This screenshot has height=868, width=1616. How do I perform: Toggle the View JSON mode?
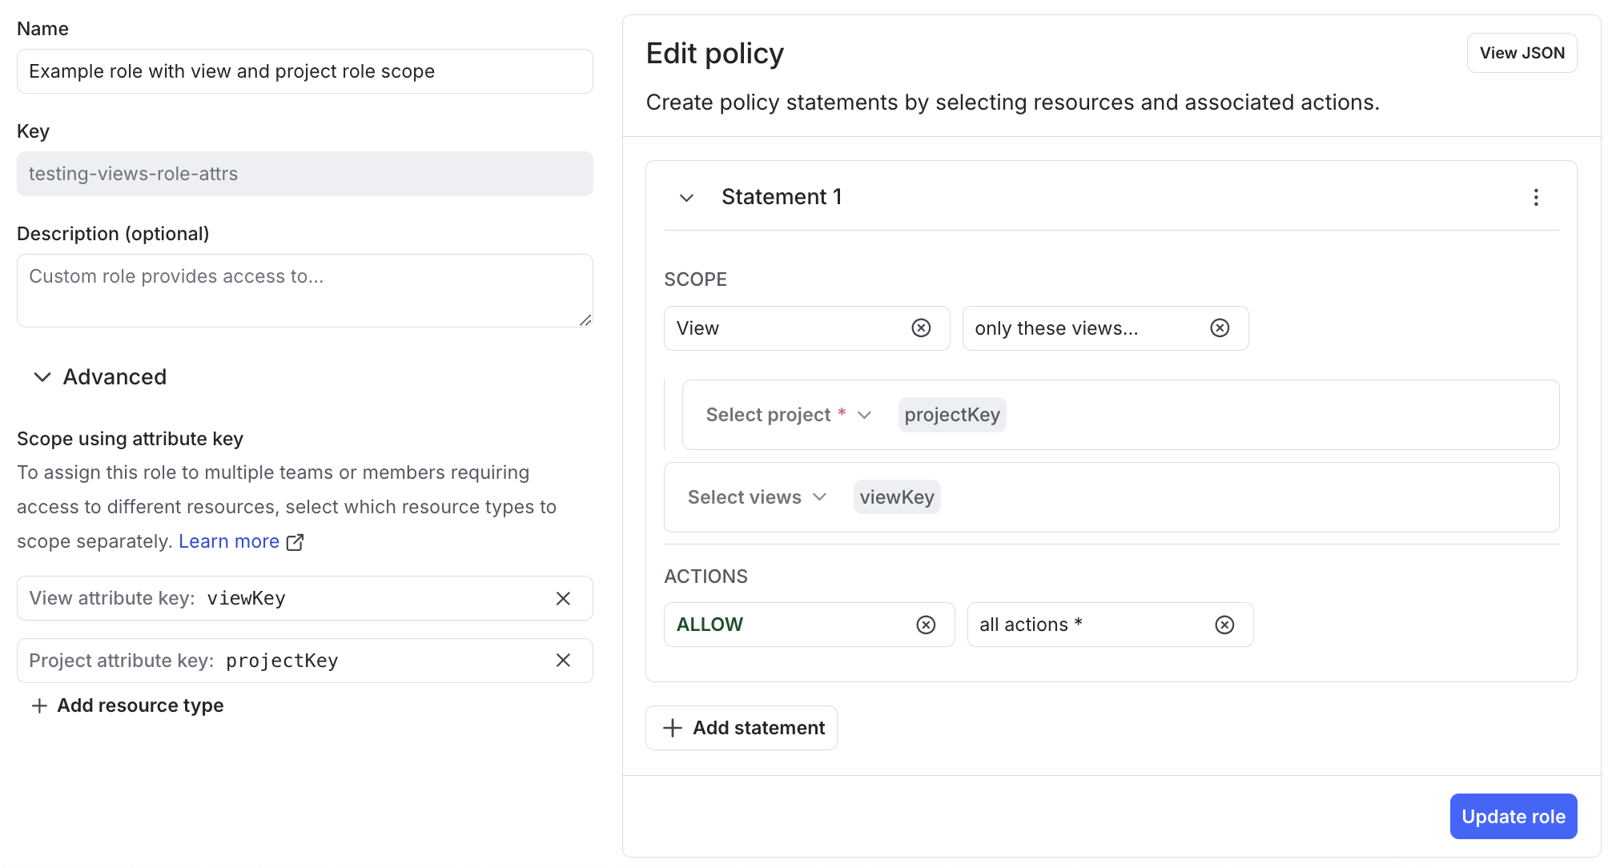[1522, 53]
